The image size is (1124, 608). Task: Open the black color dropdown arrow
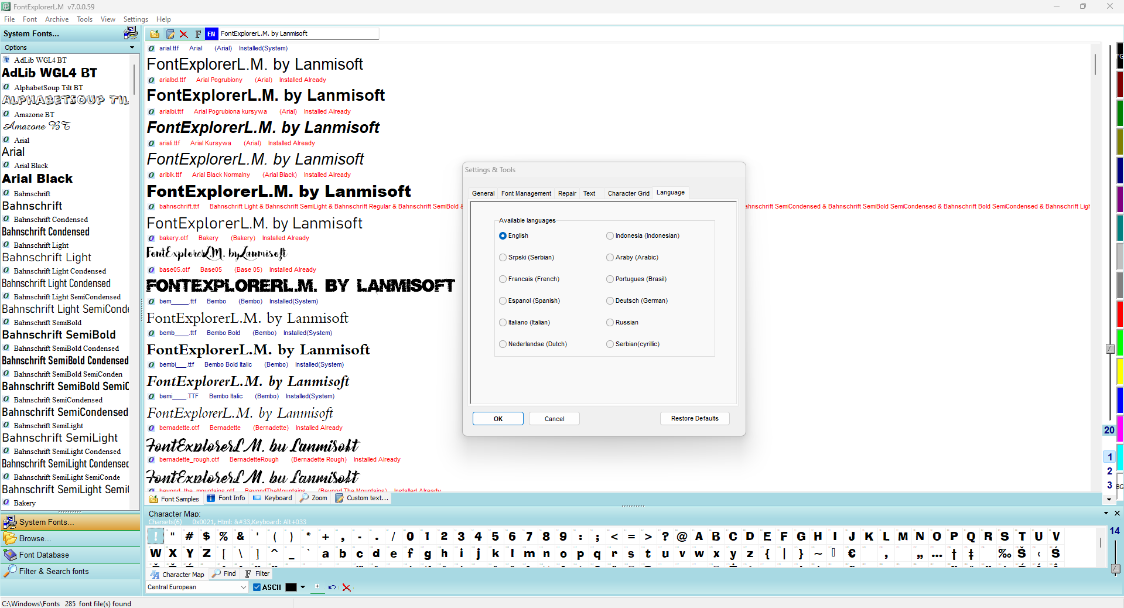tap(303, 587)
